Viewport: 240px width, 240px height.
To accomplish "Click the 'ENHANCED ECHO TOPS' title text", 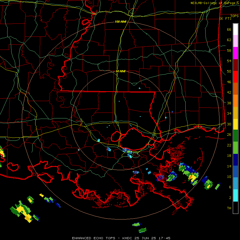I will pyautogui.click(x=94, y=238).
